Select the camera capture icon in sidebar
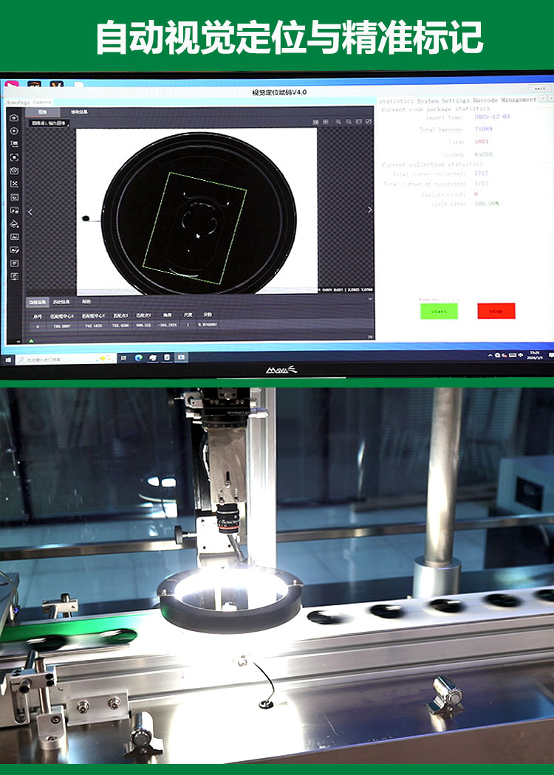The width and height of the screenshot is (554, 775). [14, 117]
